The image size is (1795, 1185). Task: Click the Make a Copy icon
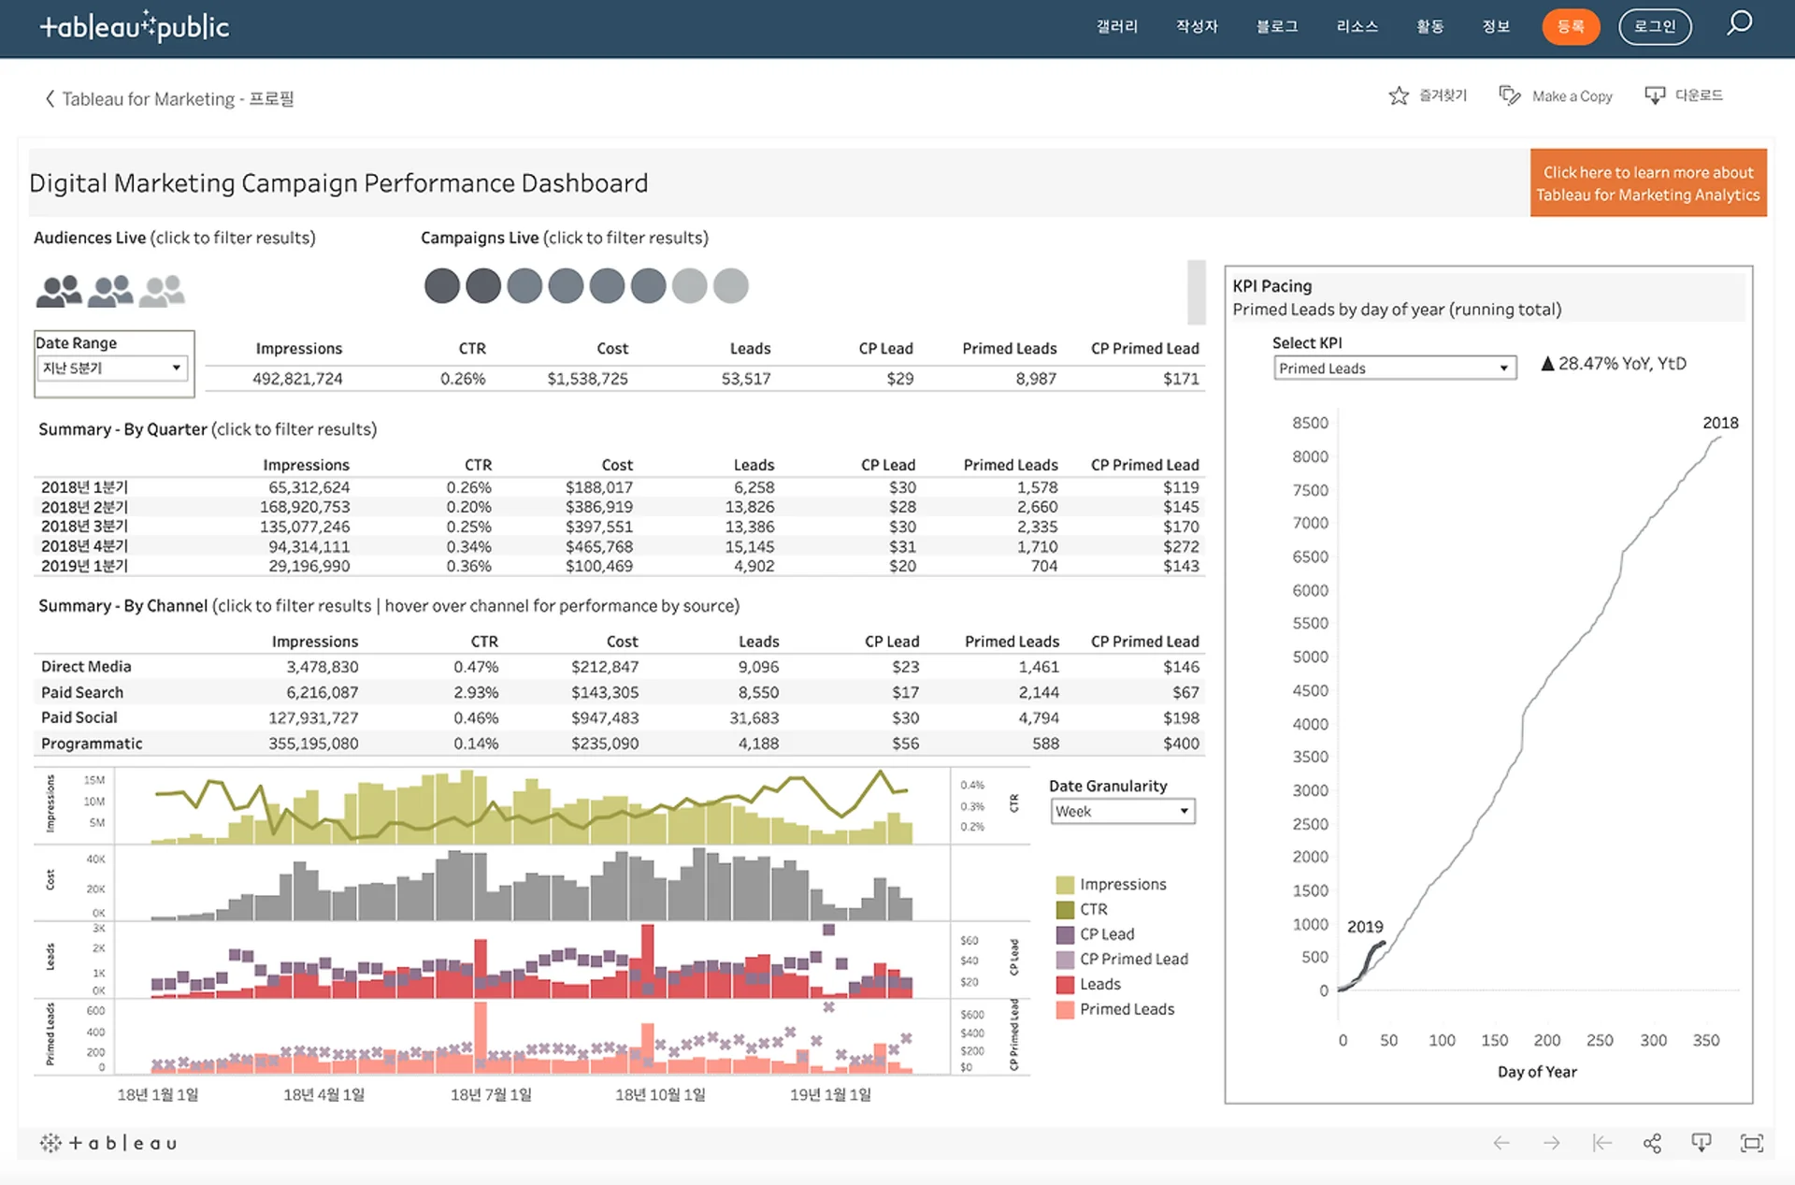(1509, 95)
